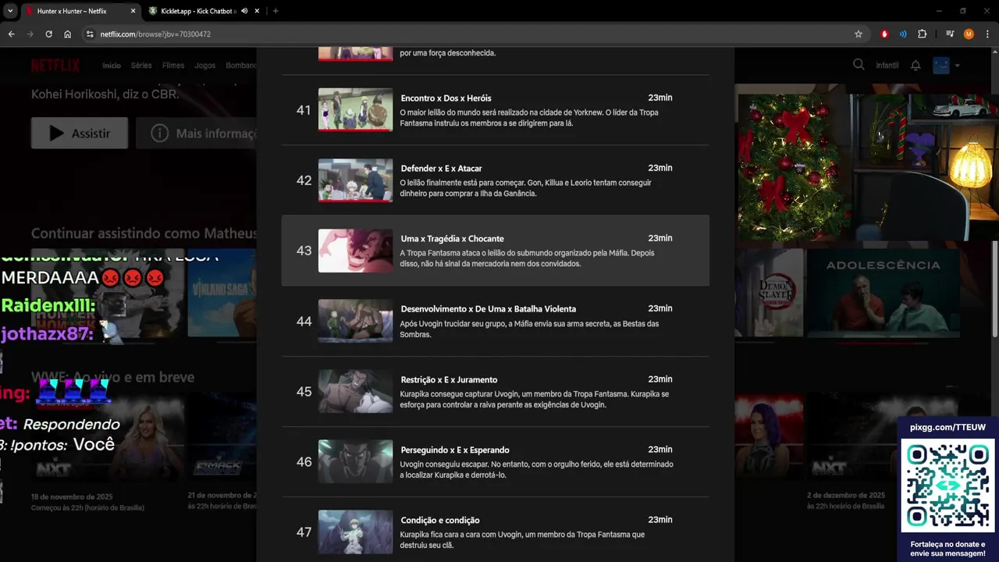The image size is (999, 562).
Task: Open Bombando in Netflix navigation
Action: click(241, 66)
